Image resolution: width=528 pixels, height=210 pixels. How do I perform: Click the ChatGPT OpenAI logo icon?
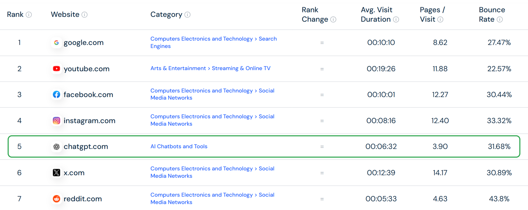pyautogui.click(x=56, y=147)
